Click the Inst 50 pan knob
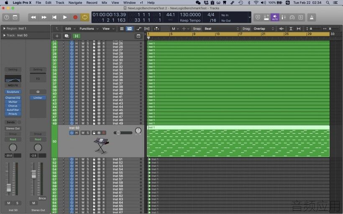Viewport: 343px width, 214px height. click(x=138, y=131)
